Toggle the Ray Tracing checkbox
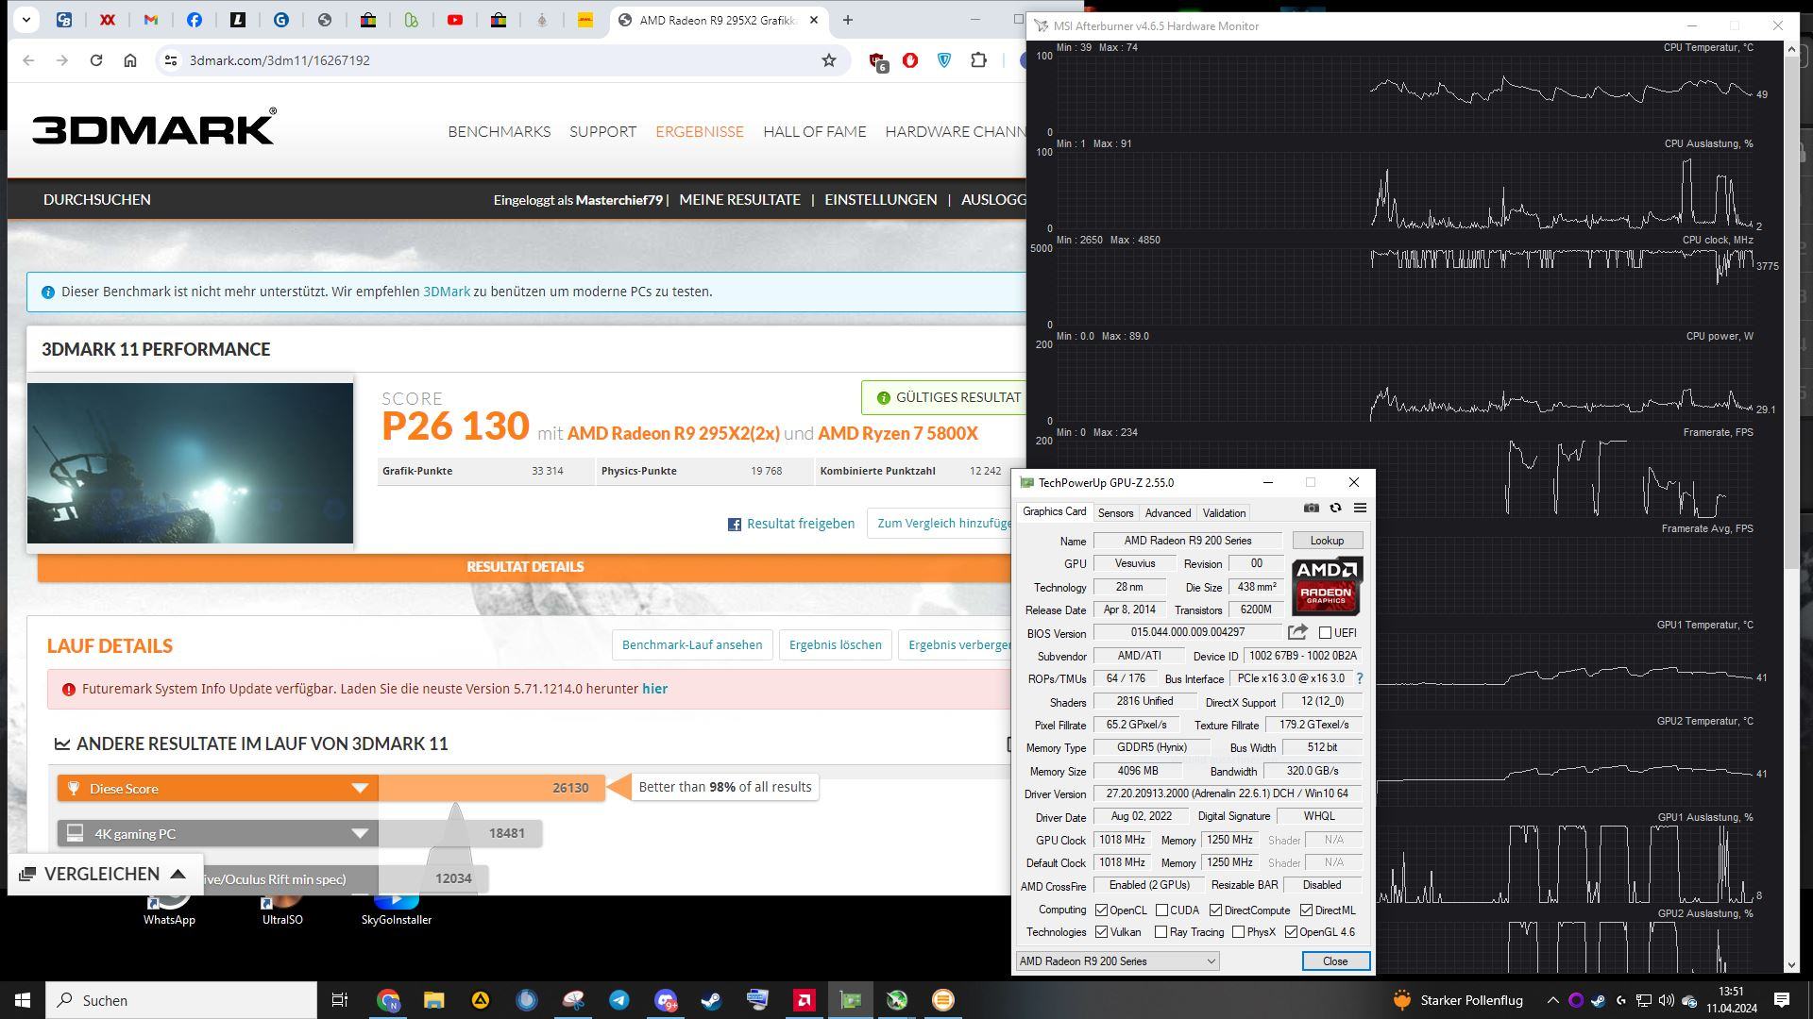Viewport: 1813px width, 1019px height. click(x=1161, y=932)
